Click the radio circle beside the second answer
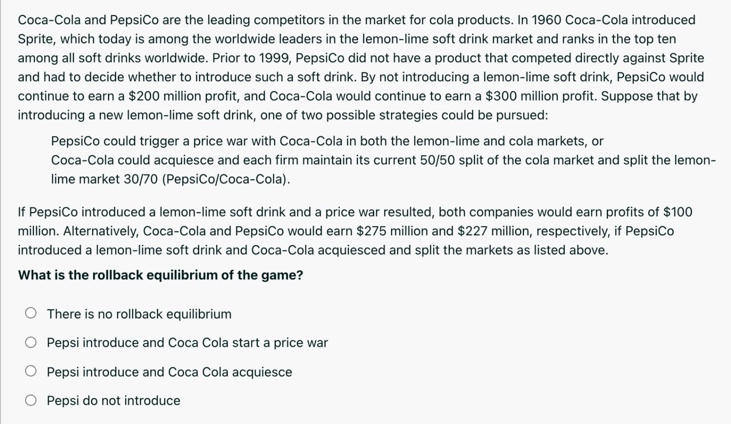This screenshot has height=424, width=731. [x=31, y=343]
